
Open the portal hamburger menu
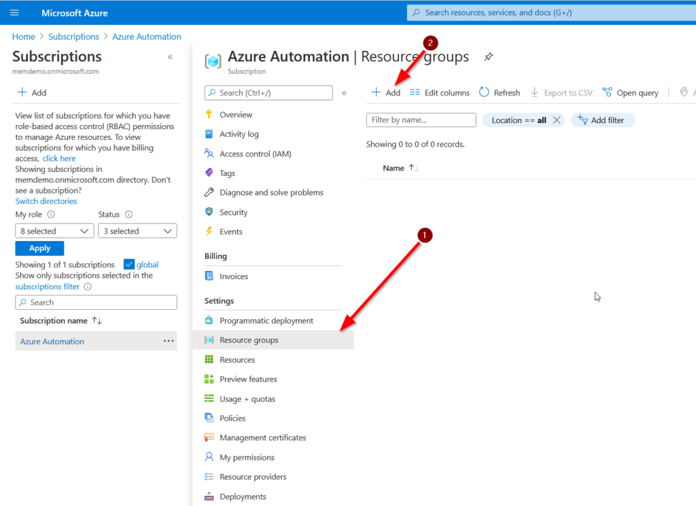click(x=15, y=12)
